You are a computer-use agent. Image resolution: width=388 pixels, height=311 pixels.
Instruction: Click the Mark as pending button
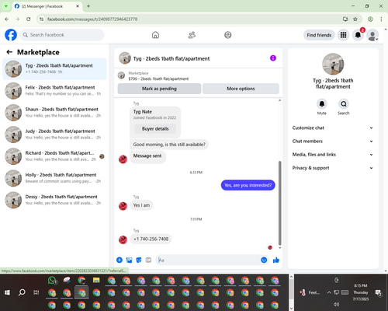pos(159,89)
